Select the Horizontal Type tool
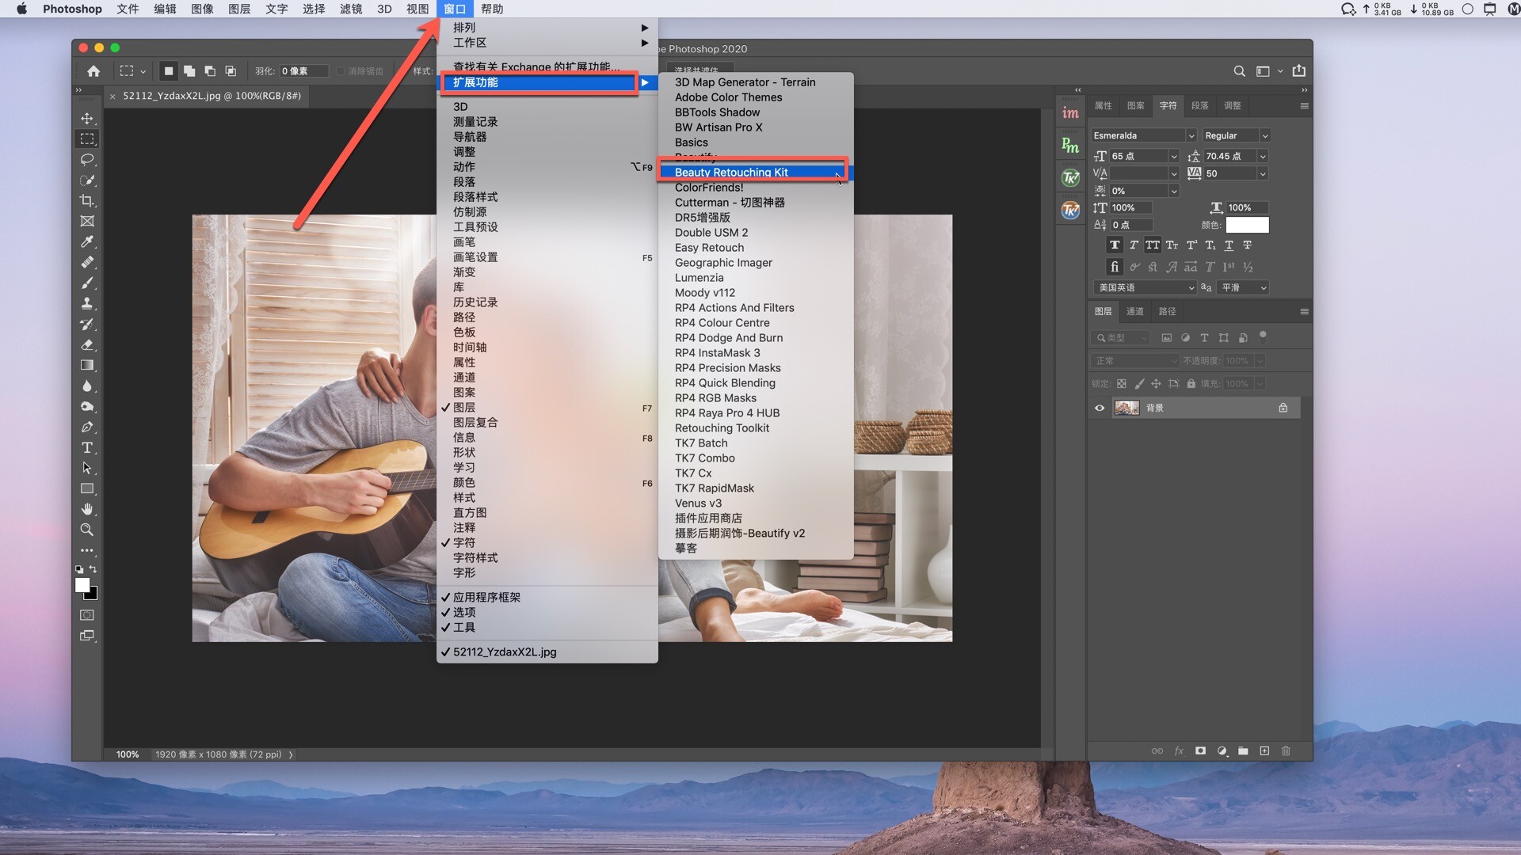The image size is (1521, 855). (87, 447)
